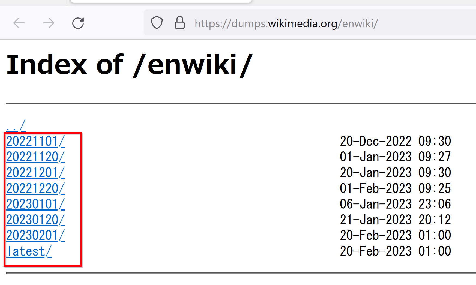
Task: Open the 20230201/ dump folder
Action: [x=35, y=235]
